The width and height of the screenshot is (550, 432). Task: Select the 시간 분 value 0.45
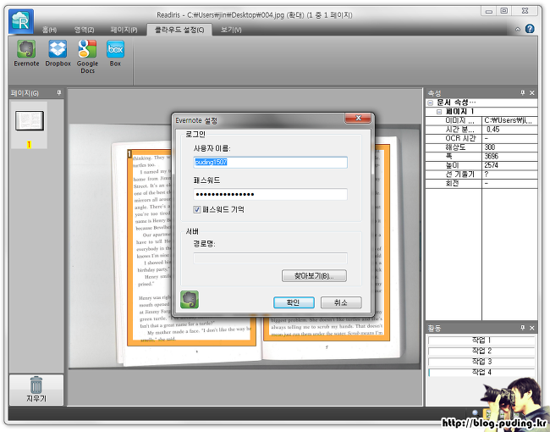509,130
